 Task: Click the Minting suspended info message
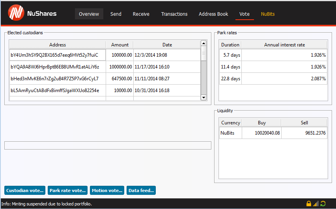pyautogui.click(x=47, y=204)
